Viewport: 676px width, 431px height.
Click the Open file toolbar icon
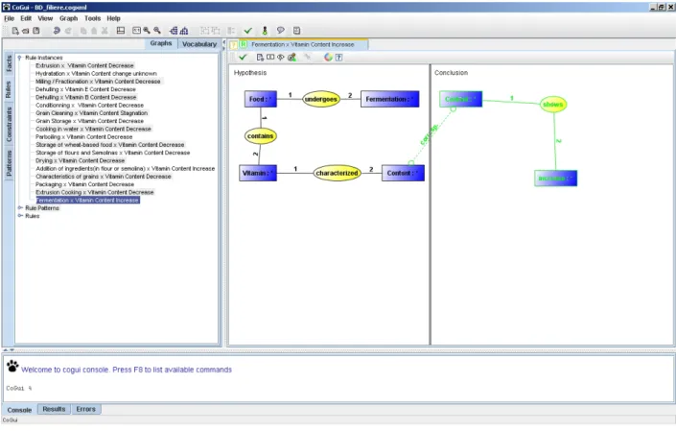point(26,31)
